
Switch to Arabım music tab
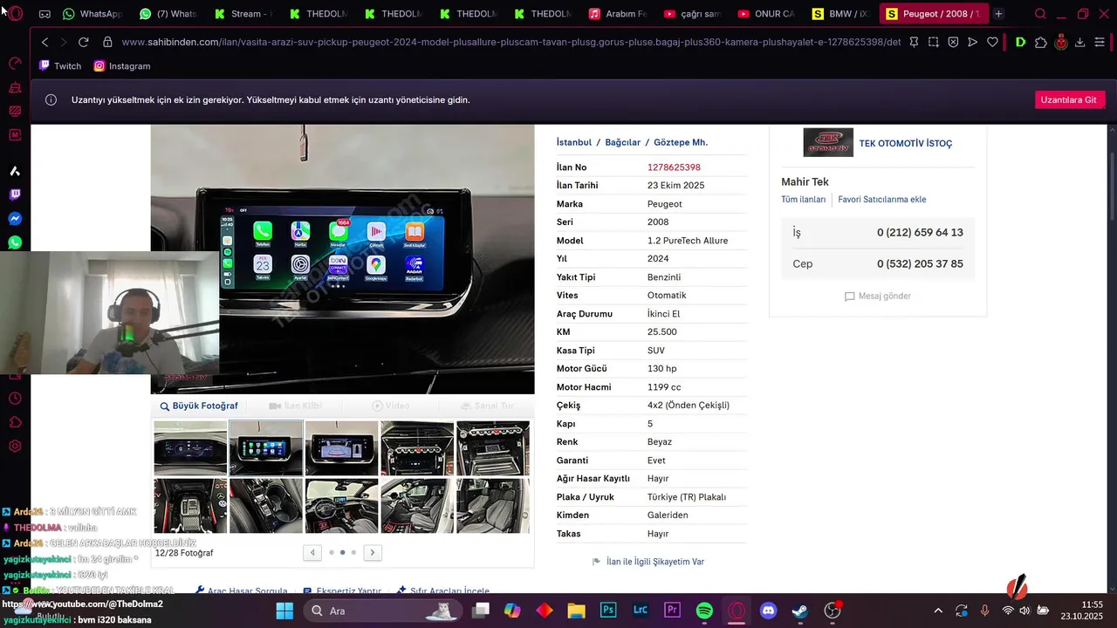click(x=617, y=14)
